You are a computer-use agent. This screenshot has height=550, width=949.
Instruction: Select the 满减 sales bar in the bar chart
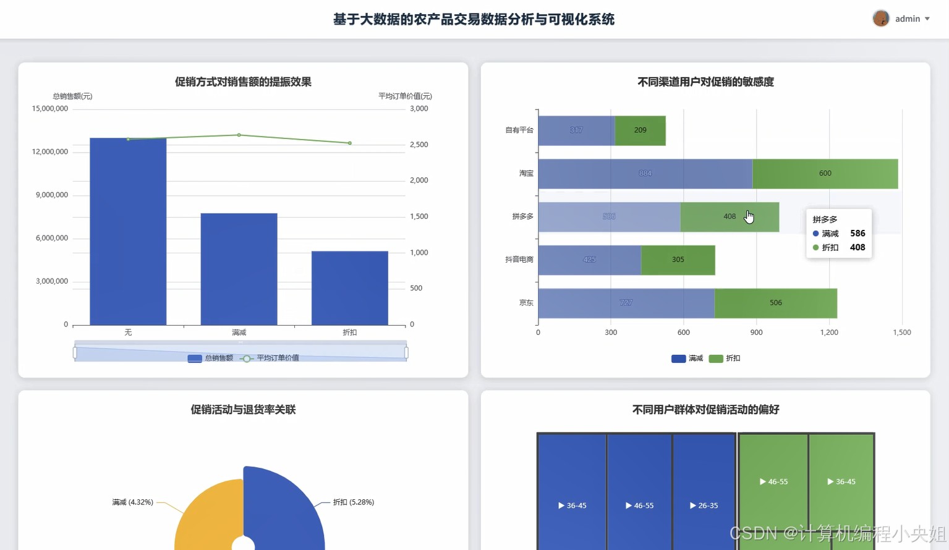[x=239, y=269]
